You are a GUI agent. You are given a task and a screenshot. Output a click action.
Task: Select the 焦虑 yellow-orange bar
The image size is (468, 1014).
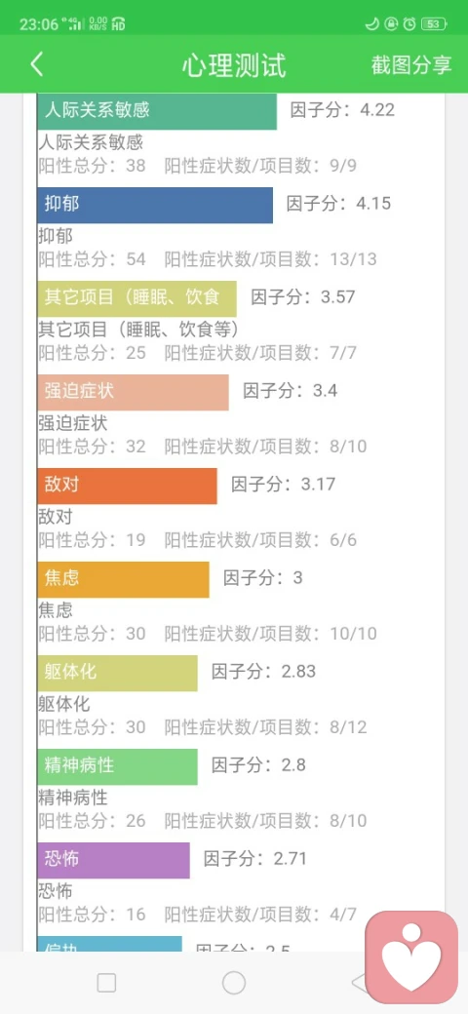[124, 579]
